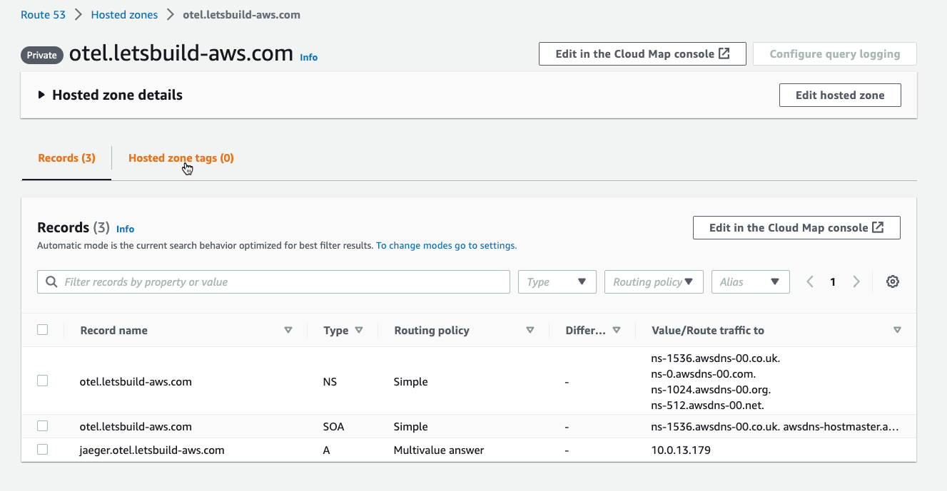947x491 pixels.
Task: Switch to Hosted zone tags (0) tab
Action: [x=181, y=157]
